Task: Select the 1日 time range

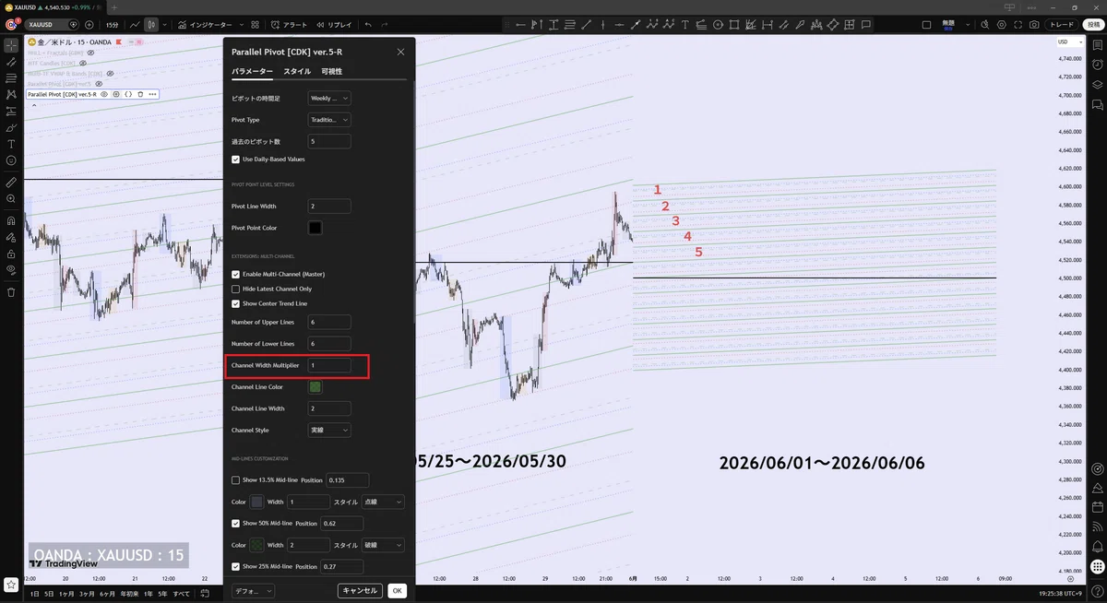Action: click(35, 594)
